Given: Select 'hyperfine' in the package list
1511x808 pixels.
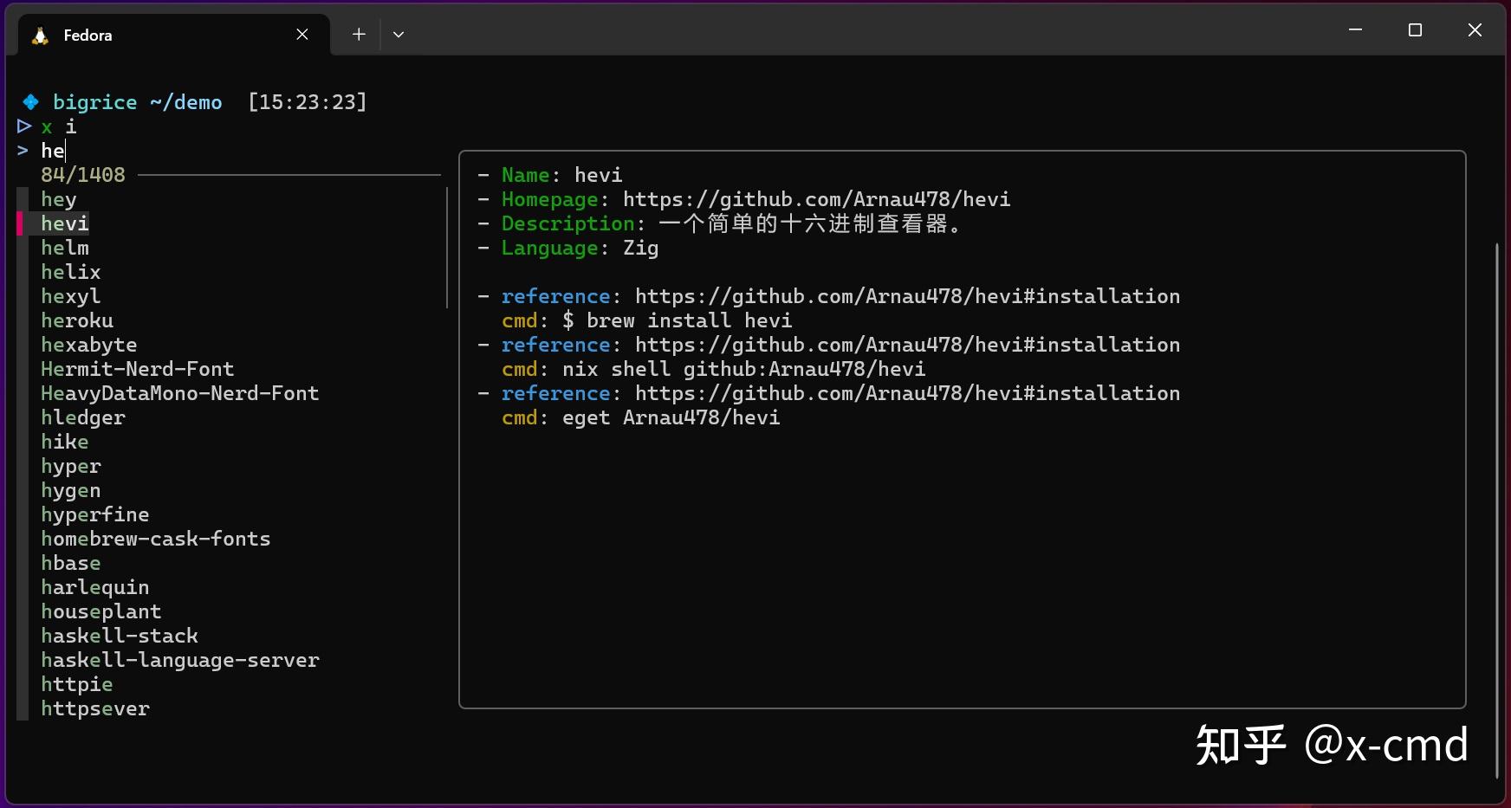Looking at the screenshot, I should [x=95, y=514].
